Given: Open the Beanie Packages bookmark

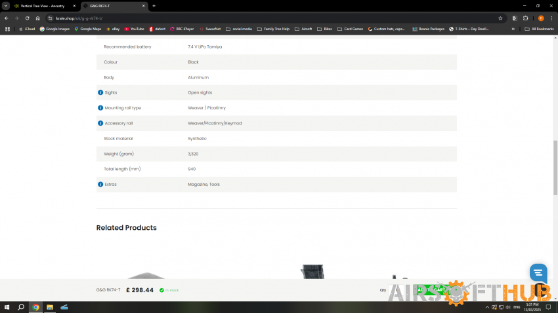Looking at the screenshot, I should click(x=429, y=29).
